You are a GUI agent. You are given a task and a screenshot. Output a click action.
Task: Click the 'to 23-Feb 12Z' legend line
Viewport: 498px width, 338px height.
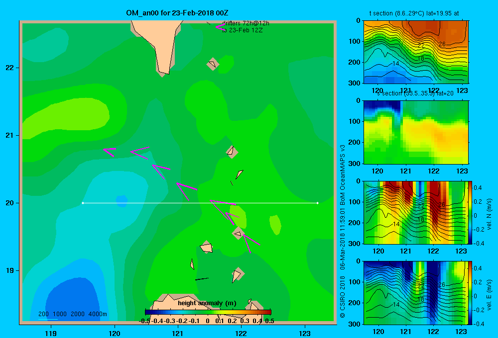point(243,30)
